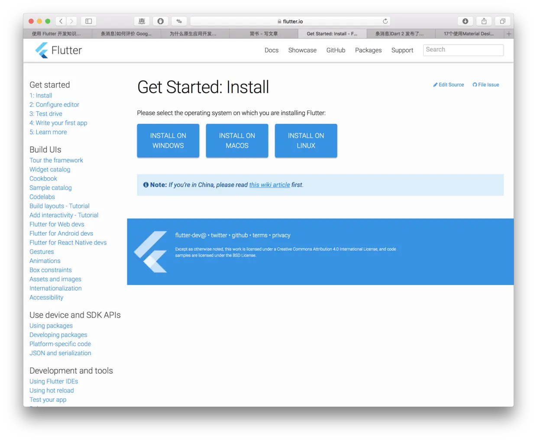Open 'Gestures' sidebar link
Screen dimensions: 537x440
click(x=42, y=252)
